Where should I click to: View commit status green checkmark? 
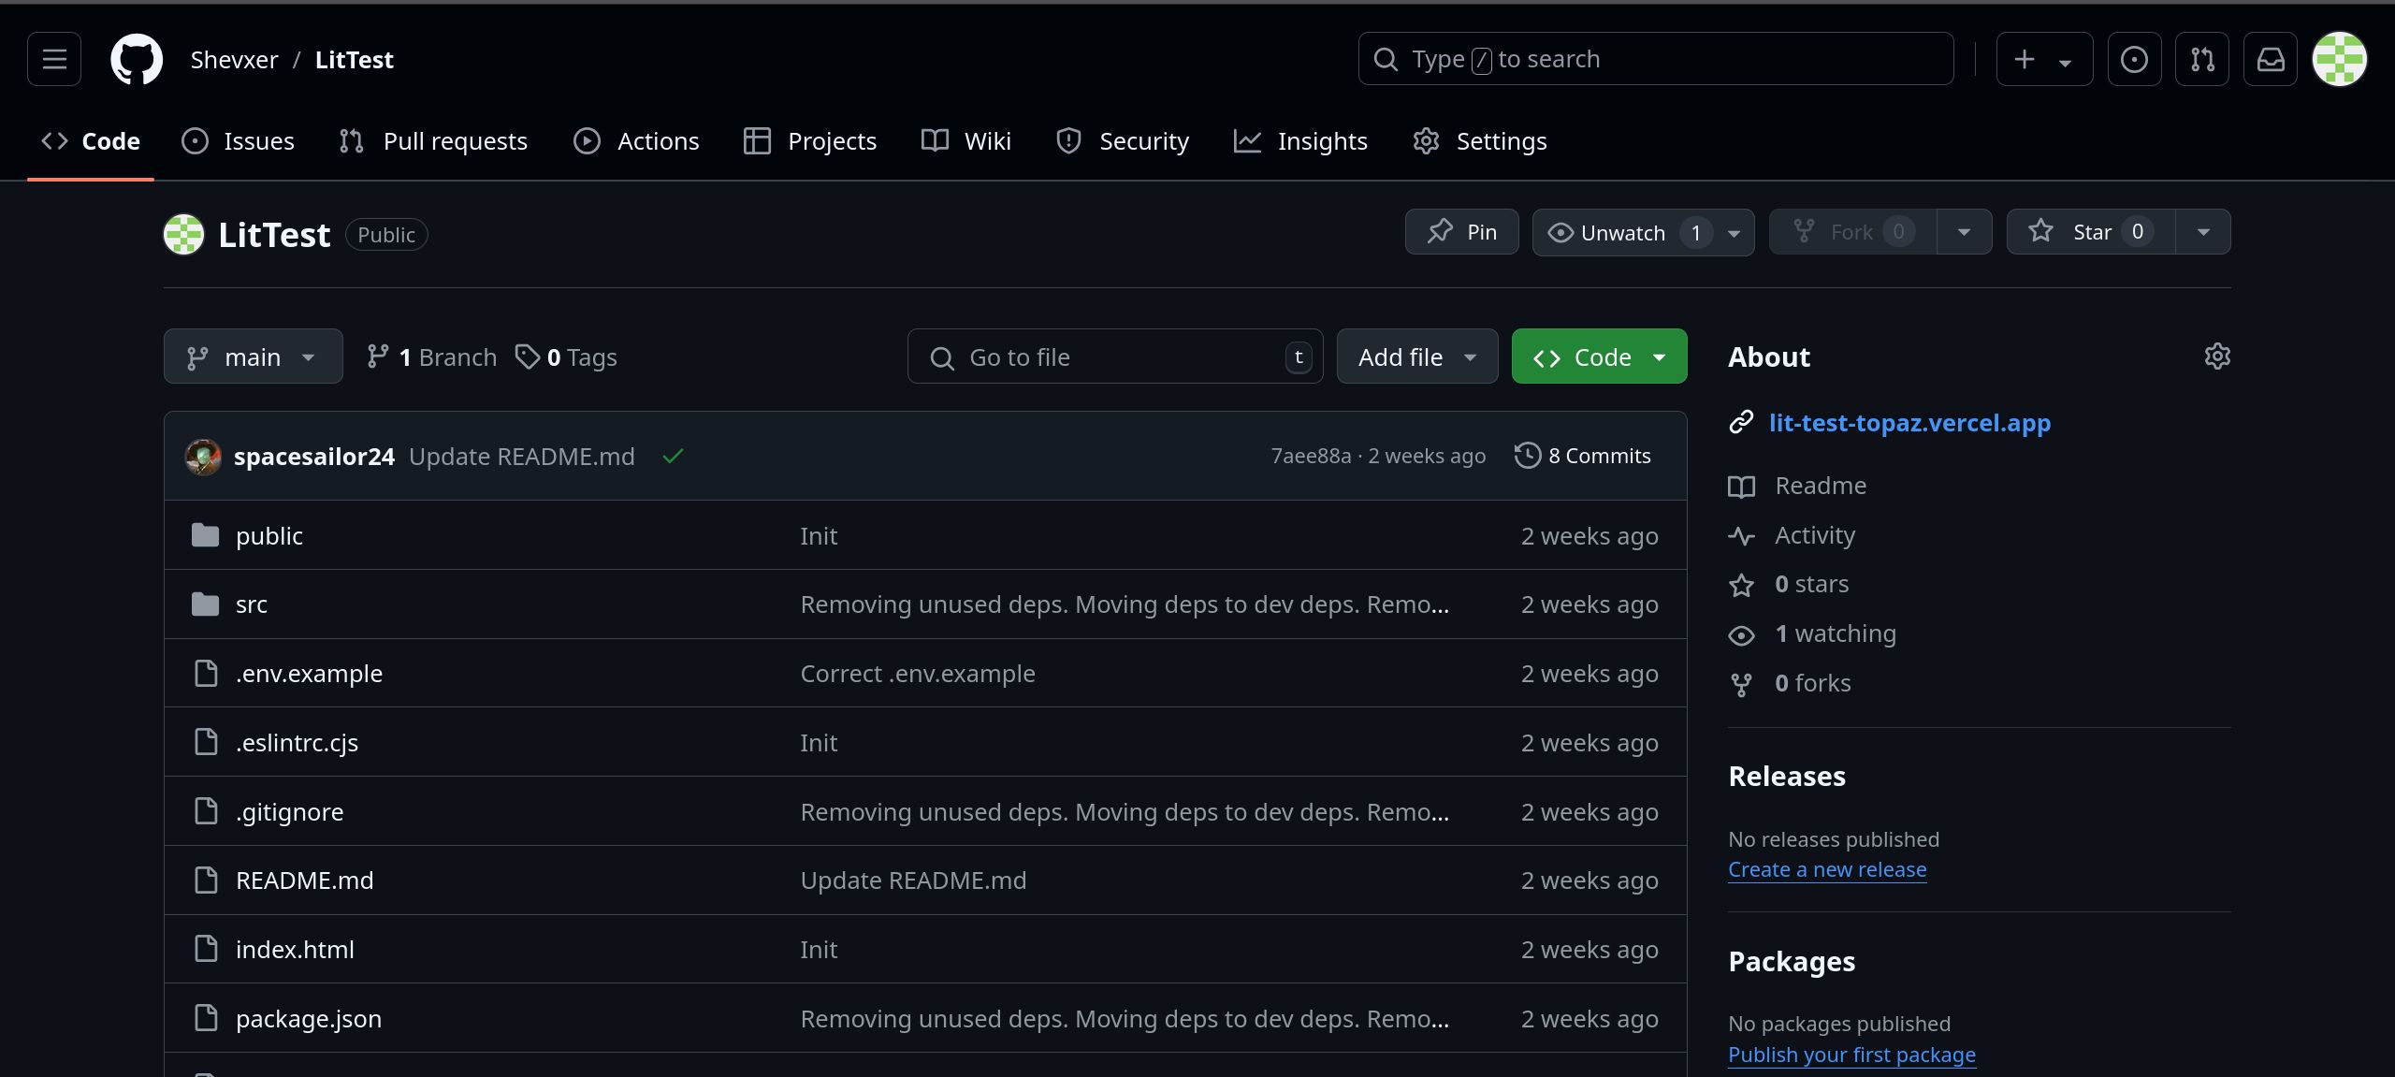tap(673, 457)
